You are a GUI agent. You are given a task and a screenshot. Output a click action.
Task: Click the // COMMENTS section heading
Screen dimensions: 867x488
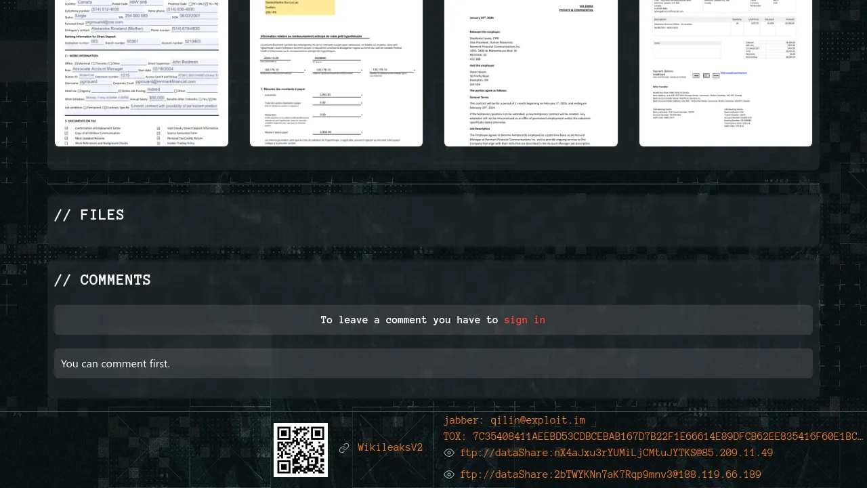[x=102, y=280]
